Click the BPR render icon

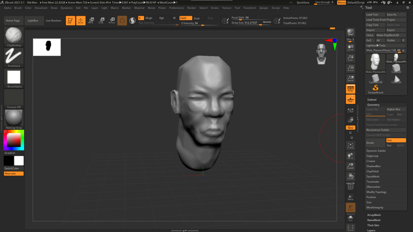point(350,33)
